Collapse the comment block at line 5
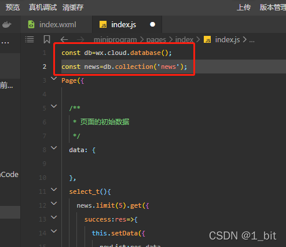 point(54,106)
